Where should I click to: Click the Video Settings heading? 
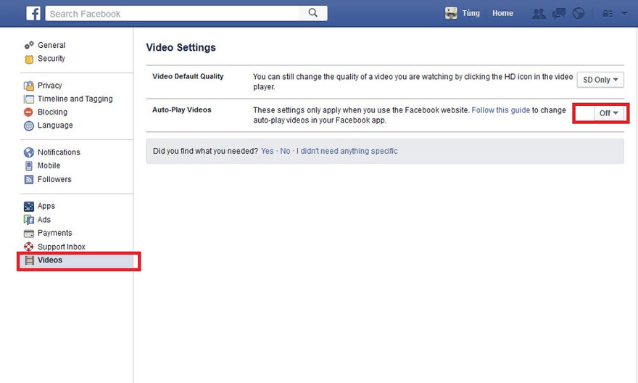coord(181,48)
